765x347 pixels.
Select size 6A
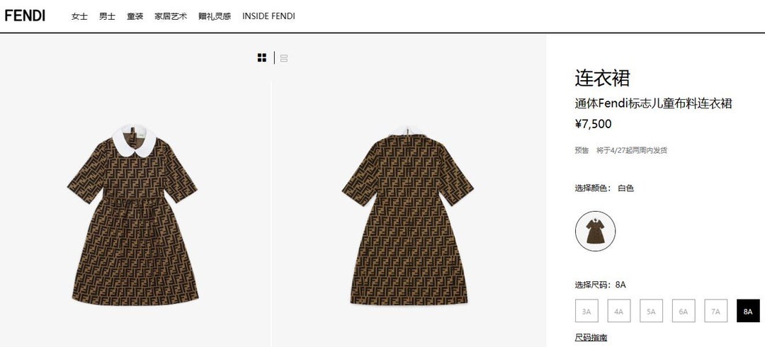(684, 311)
